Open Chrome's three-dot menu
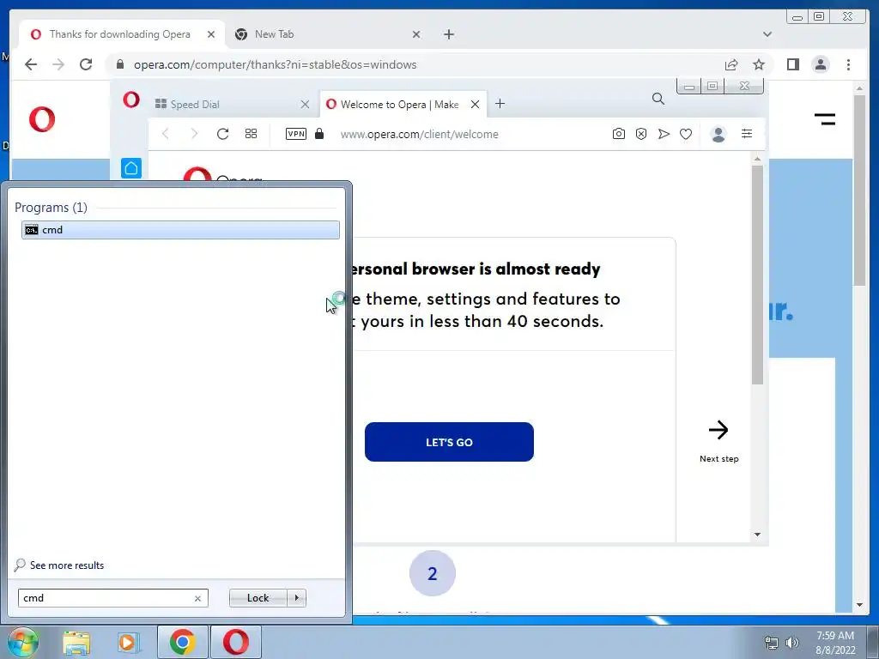The width and height of the screenshot is (879, 659). pyautogui.click(x=848, y=64)
